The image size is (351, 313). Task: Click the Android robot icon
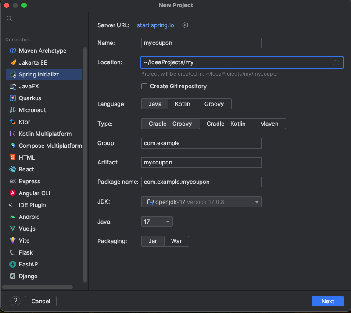(13, 217)
